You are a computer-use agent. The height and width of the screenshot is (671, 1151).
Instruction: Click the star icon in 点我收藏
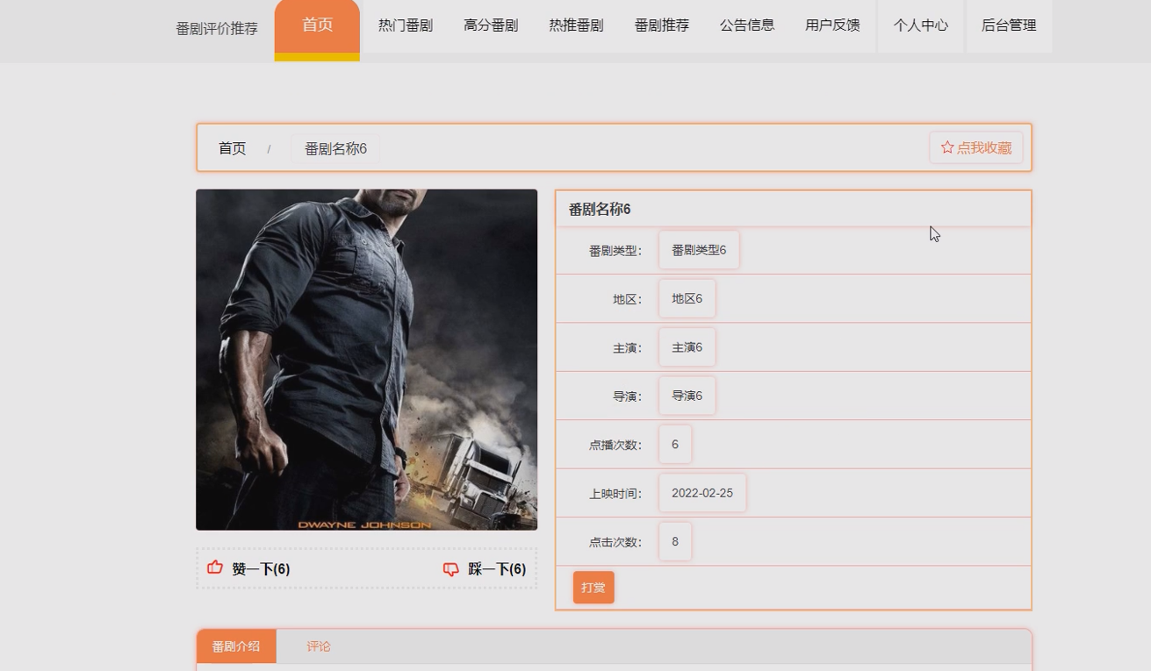947,147
